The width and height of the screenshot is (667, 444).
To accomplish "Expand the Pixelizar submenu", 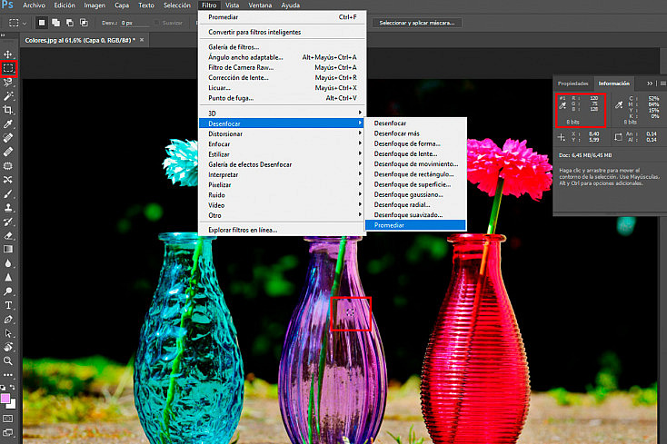I will (281, 185).
